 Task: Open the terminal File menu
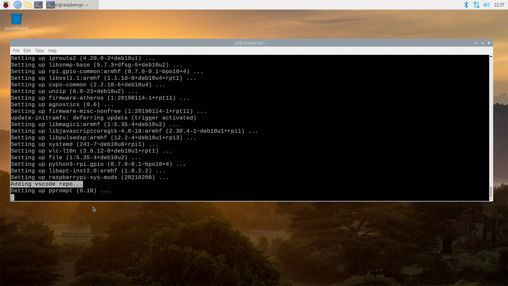[x=16, y=50]
